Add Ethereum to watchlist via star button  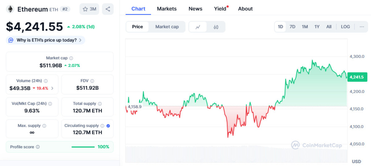click(x=90, y=9)
